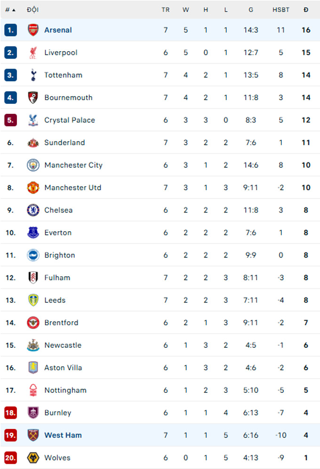Sort by the HSBT goal difference header

[281, 10]
